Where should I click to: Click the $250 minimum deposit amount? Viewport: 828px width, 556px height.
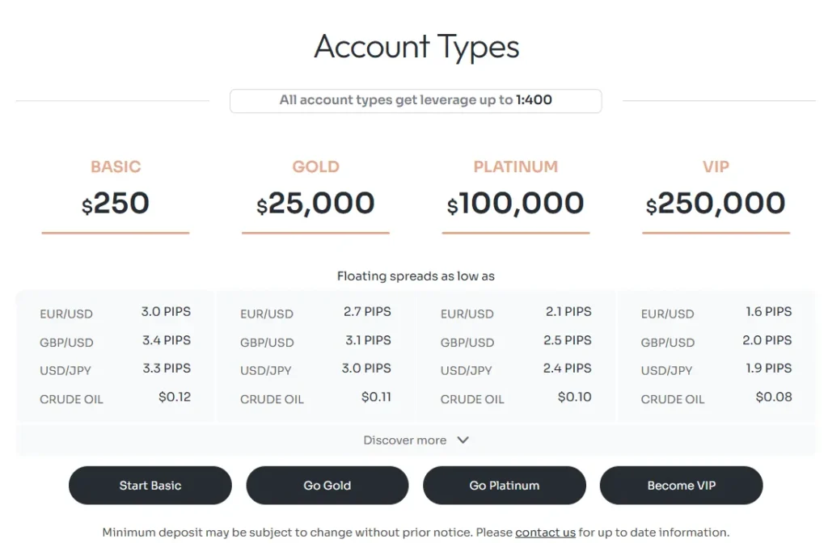point(116,204)
